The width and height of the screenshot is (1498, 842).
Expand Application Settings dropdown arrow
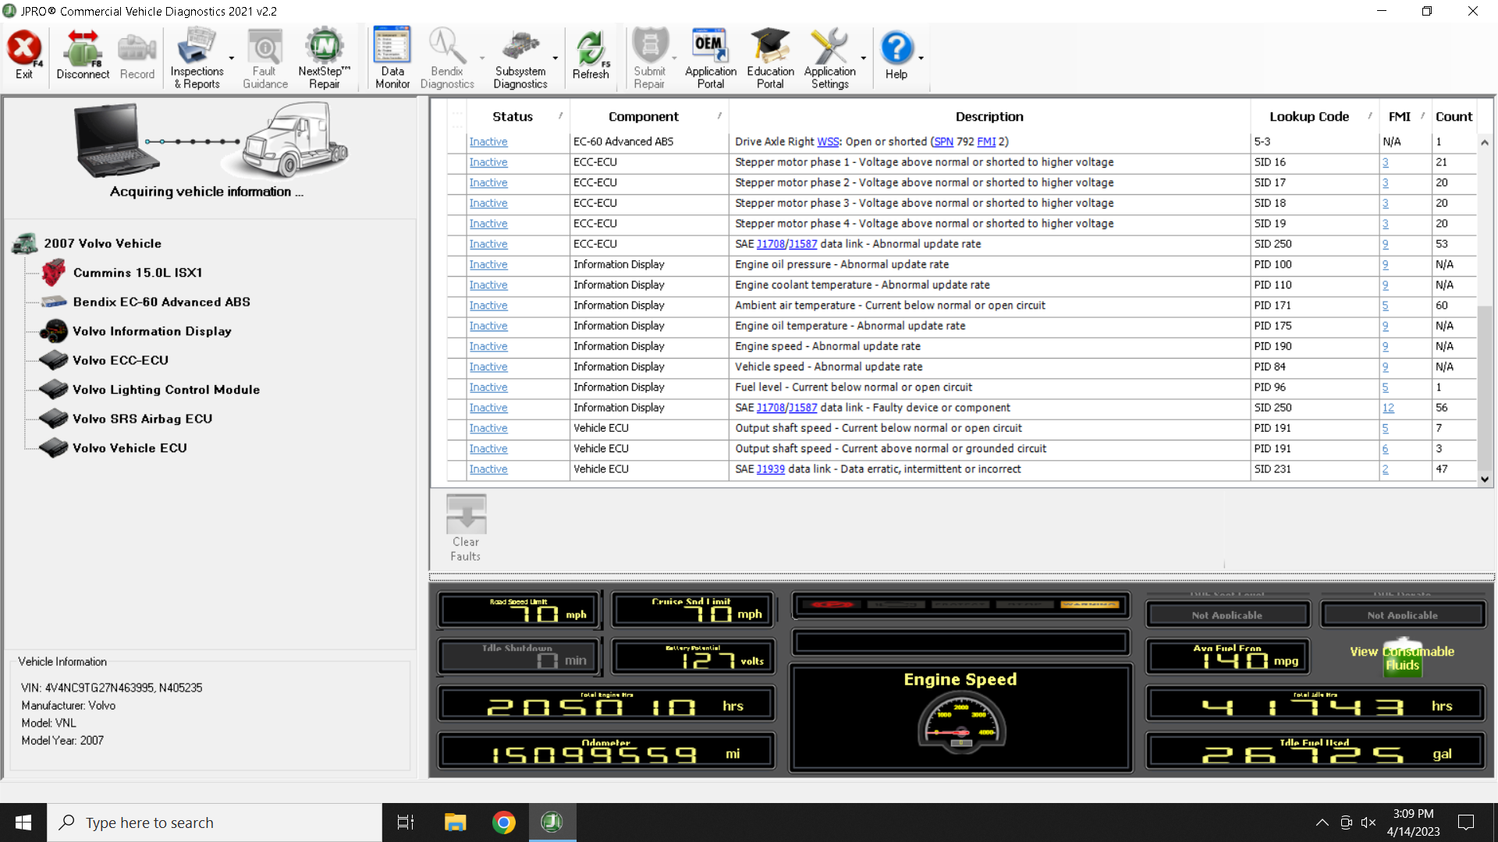click(864, 58)
